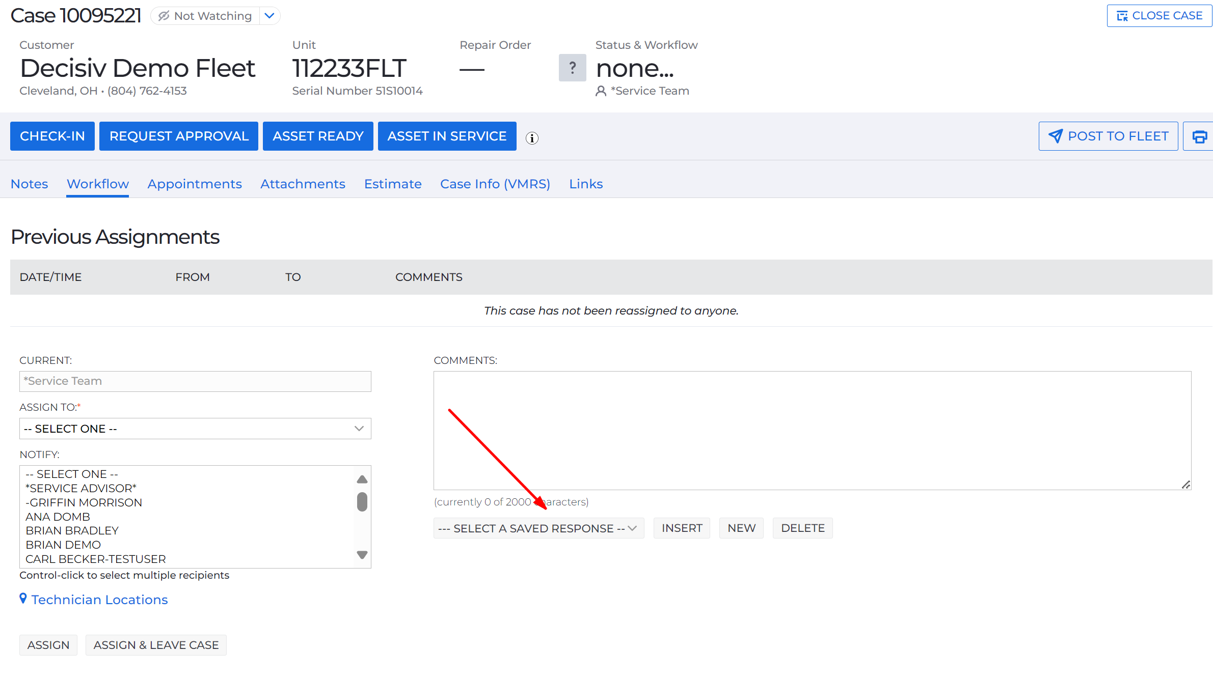The height and width of the screenshot is (680, 1213).
Task: Click the map pin Technician Locations icon
Action: pyautogui.click(x=23, y=599)
